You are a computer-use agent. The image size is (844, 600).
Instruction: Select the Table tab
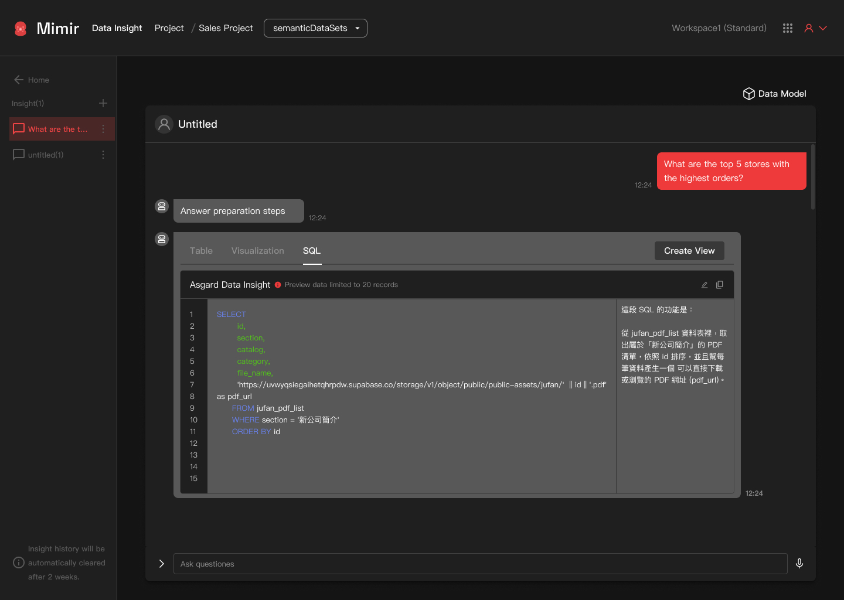coord(201,250)
